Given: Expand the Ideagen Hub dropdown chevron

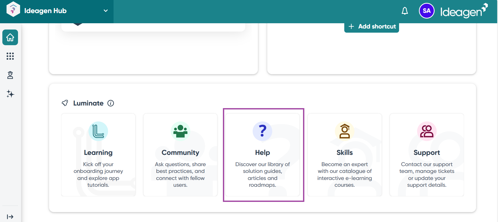Looking at the screenshot, I should pyautogui.click(x=106, y=11).
